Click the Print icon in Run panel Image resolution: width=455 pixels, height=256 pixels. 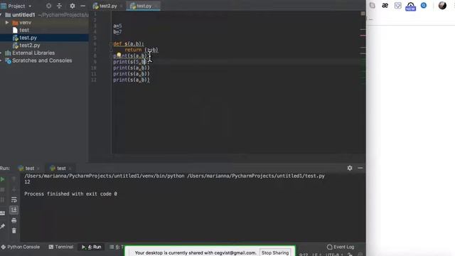[14, 220]
